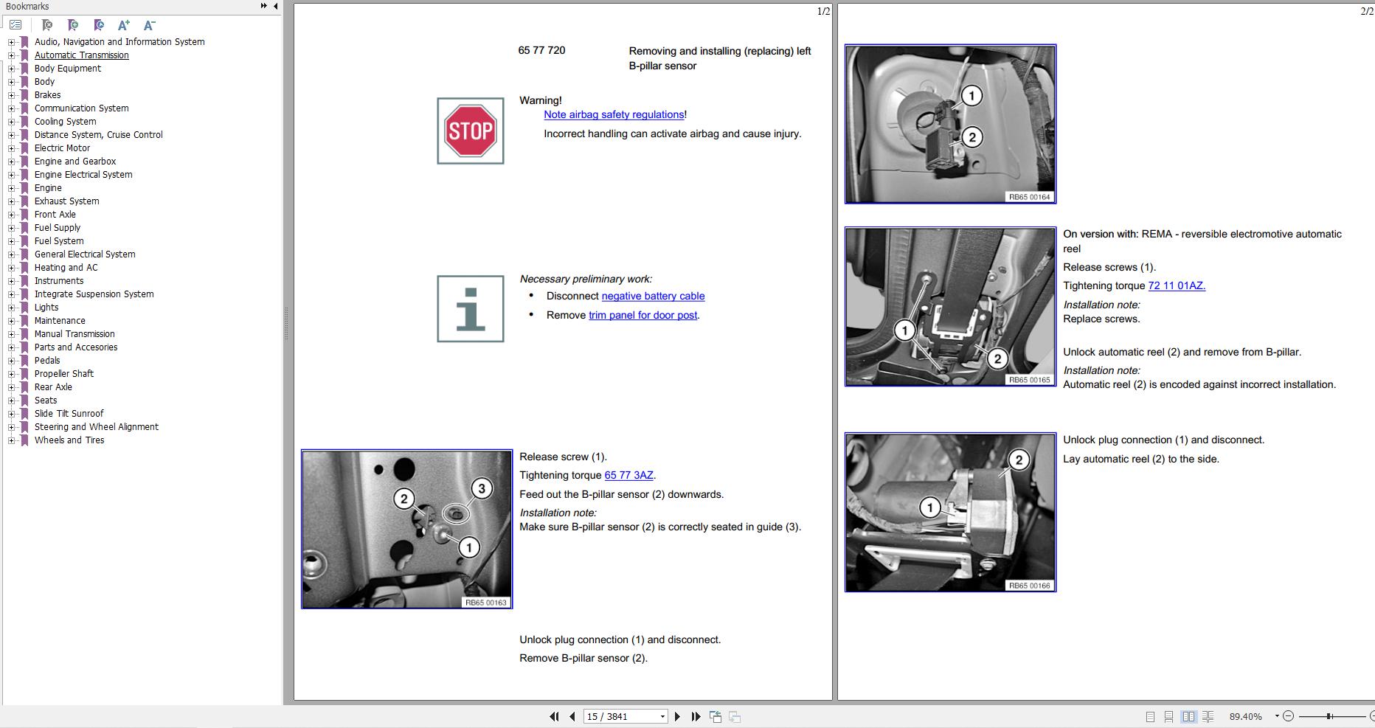
Task: Expand the Seats bookmark node
Action: point(11,401)
